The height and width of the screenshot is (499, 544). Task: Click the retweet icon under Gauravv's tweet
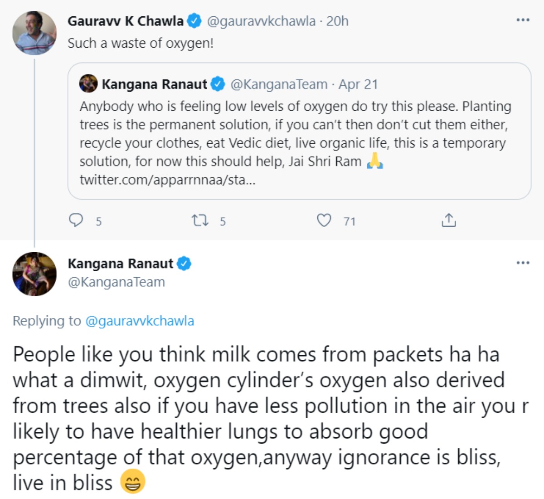[199, 220]
